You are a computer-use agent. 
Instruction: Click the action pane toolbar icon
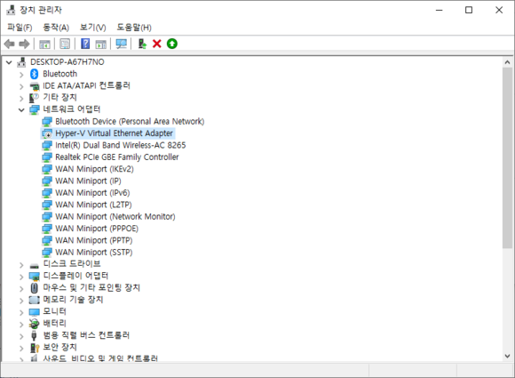tap(101, 44)
